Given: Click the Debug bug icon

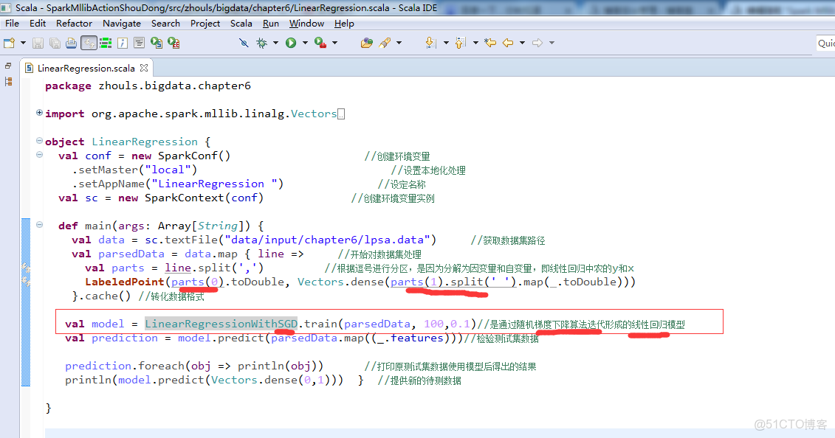Looking at the screenshot, I should [x=261, y=43].
